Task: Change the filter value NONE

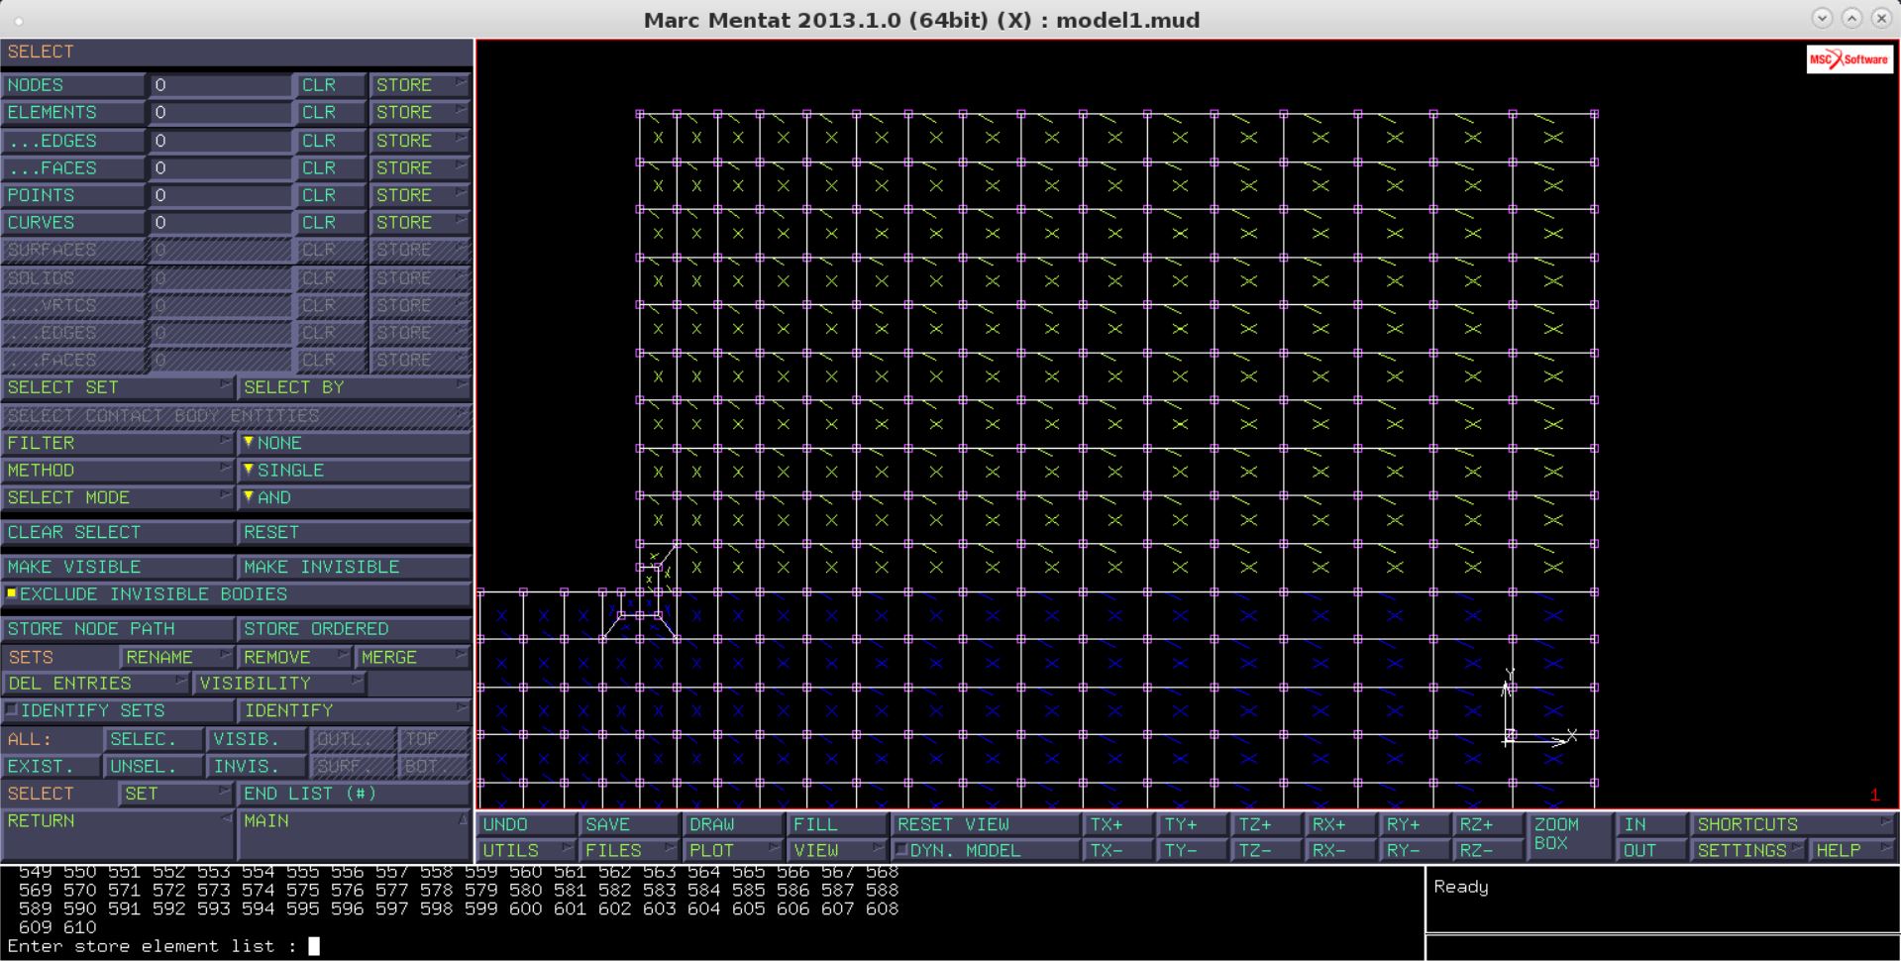Action: (354, 443)
